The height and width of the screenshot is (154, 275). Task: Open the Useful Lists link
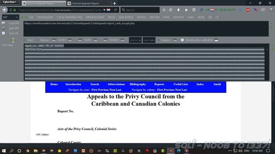coord(180,84)
